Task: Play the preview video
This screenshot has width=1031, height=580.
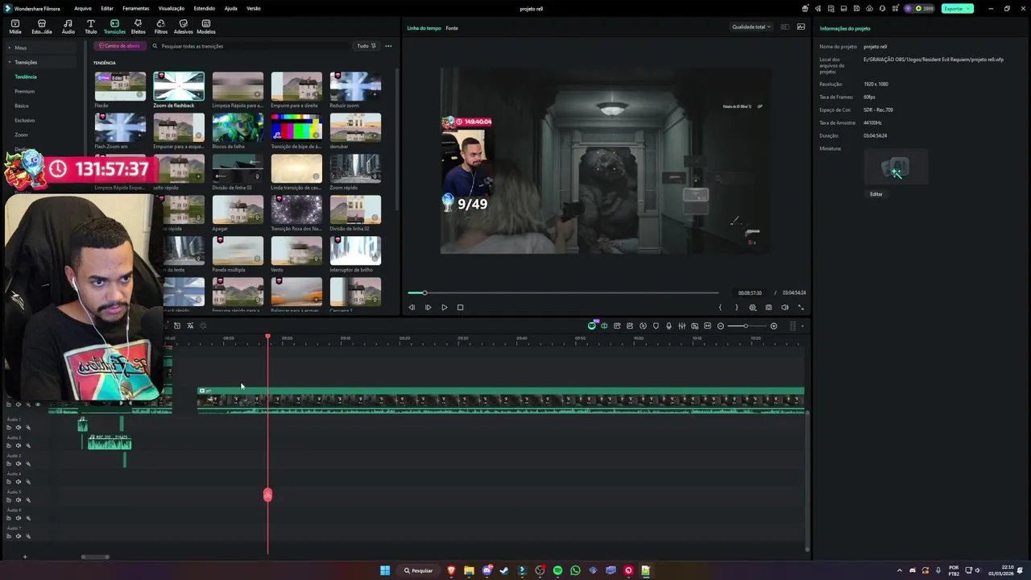Action: (444, 307)
